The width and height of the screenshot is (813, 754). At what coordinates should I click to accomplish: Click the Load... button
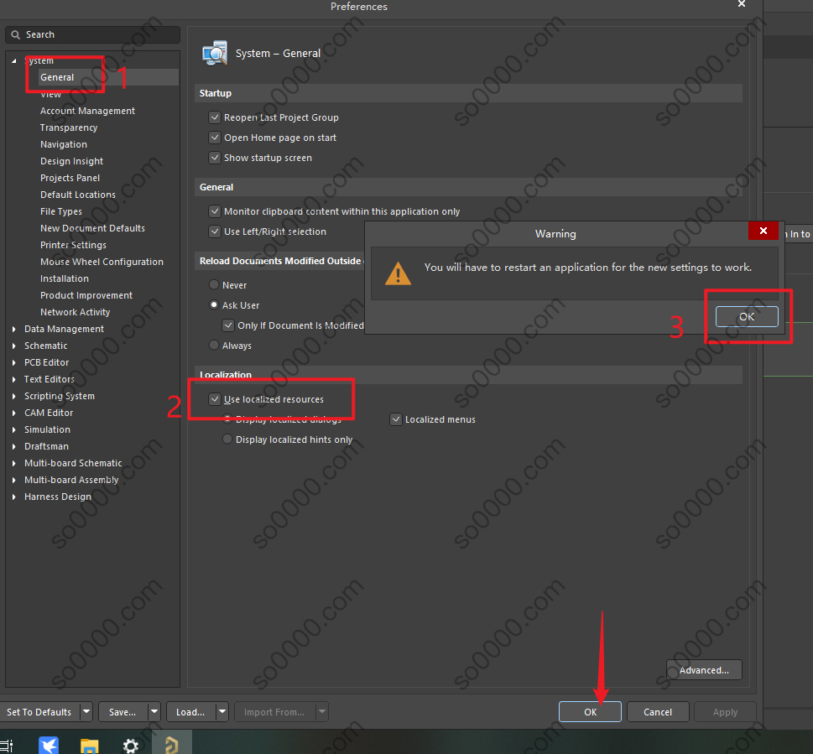pos(190,712)
